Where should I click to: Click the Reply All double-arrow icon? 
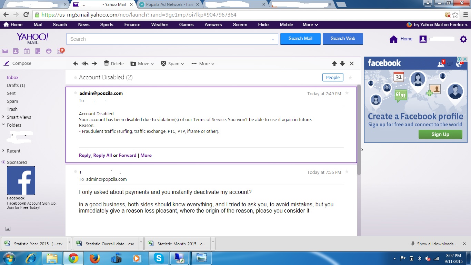(x=85, y=63)
